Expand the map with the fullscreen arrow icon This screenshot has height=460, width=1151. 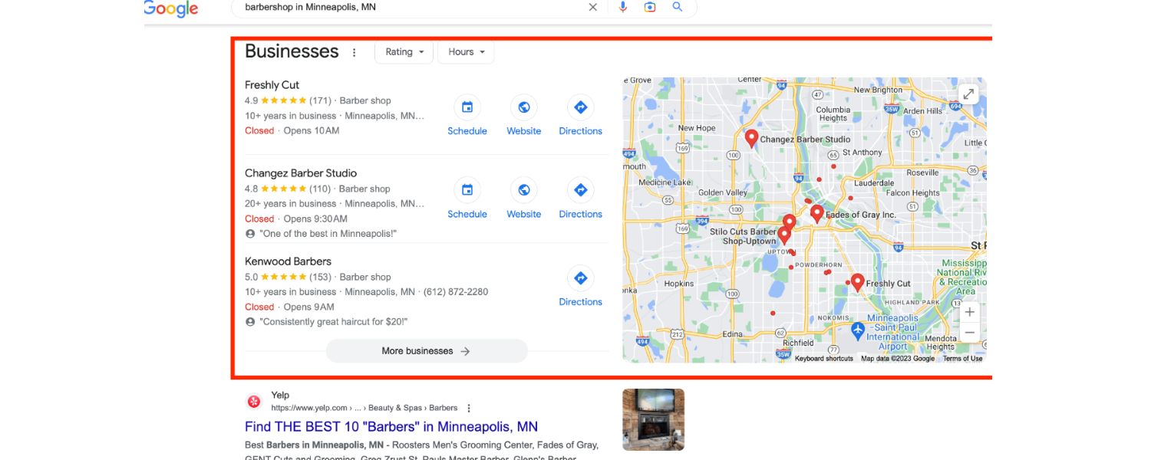pyautogui.click(x=968, y=93)
